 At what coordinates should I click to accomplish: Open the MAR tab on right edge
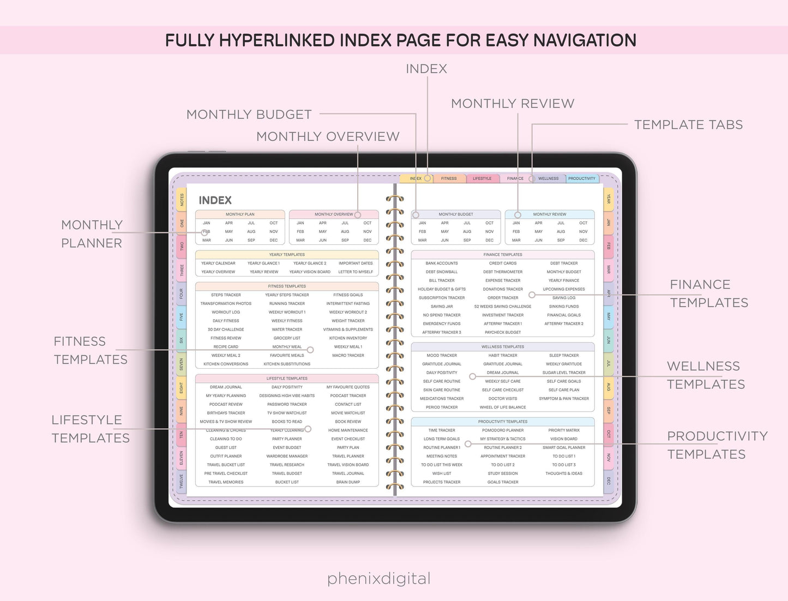tap(609, 270)
